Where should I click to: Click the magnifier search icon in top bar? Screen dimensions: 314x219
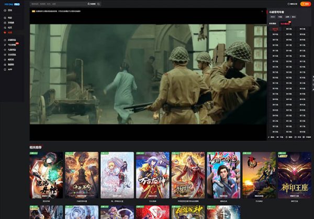pyautogui.click(x=98, y=4)
